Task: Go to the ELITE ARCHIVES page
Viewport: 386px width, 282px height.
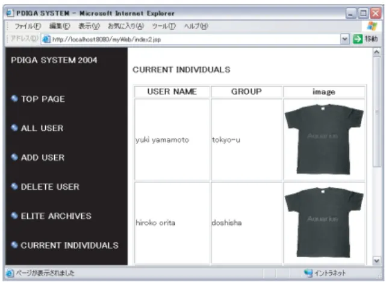Action: pyautogui.click(x=56, y=216)
